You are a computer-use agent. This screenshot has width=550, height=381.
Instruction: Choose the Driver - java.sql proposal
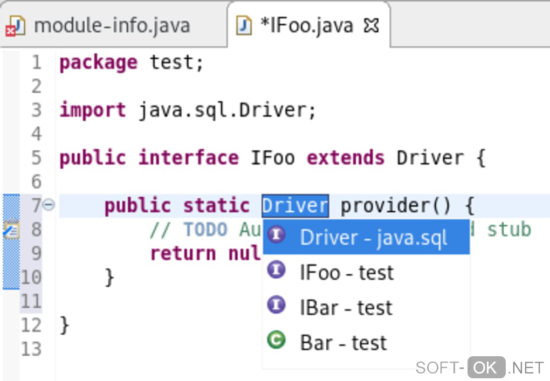click(x=373, y=237)
